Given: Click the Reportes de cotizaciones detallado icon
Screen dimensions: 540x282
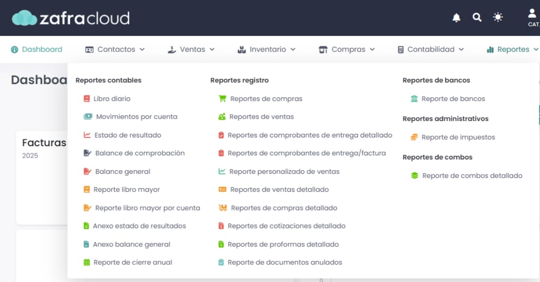Looking at the screenshot, I should [x=221, y=226].
